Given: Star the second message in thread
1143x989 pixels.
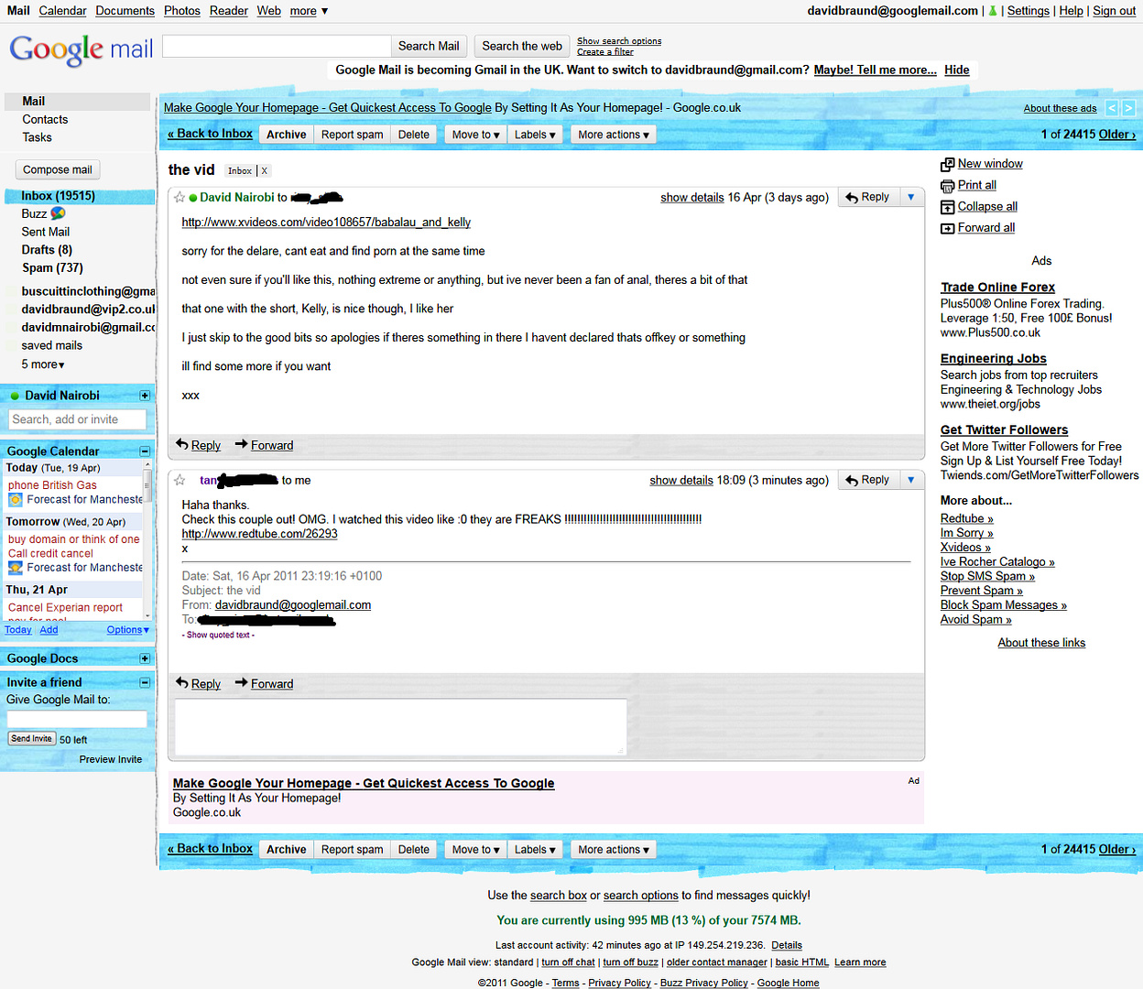Looking at the screenshot, I should [x=180, y=480].
